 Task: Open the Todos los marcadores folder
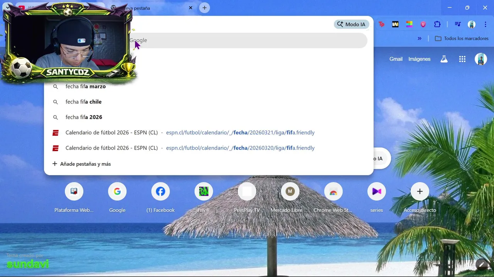point(462,38)
